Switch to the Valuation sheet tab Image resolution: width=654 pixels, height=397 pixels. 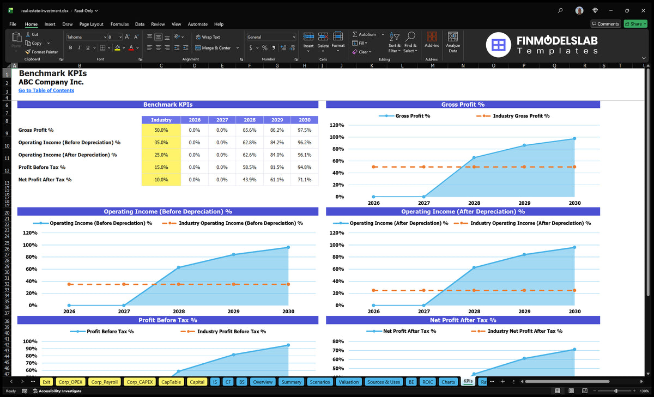tap(348, 382)
